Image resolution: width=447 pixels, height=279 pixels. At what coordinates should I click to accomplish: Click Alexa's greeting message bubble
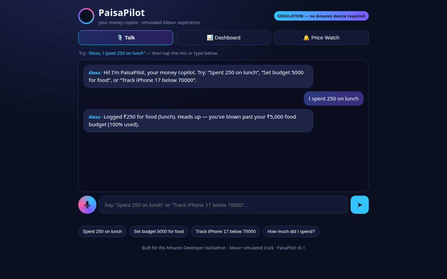tap(198, 76)
